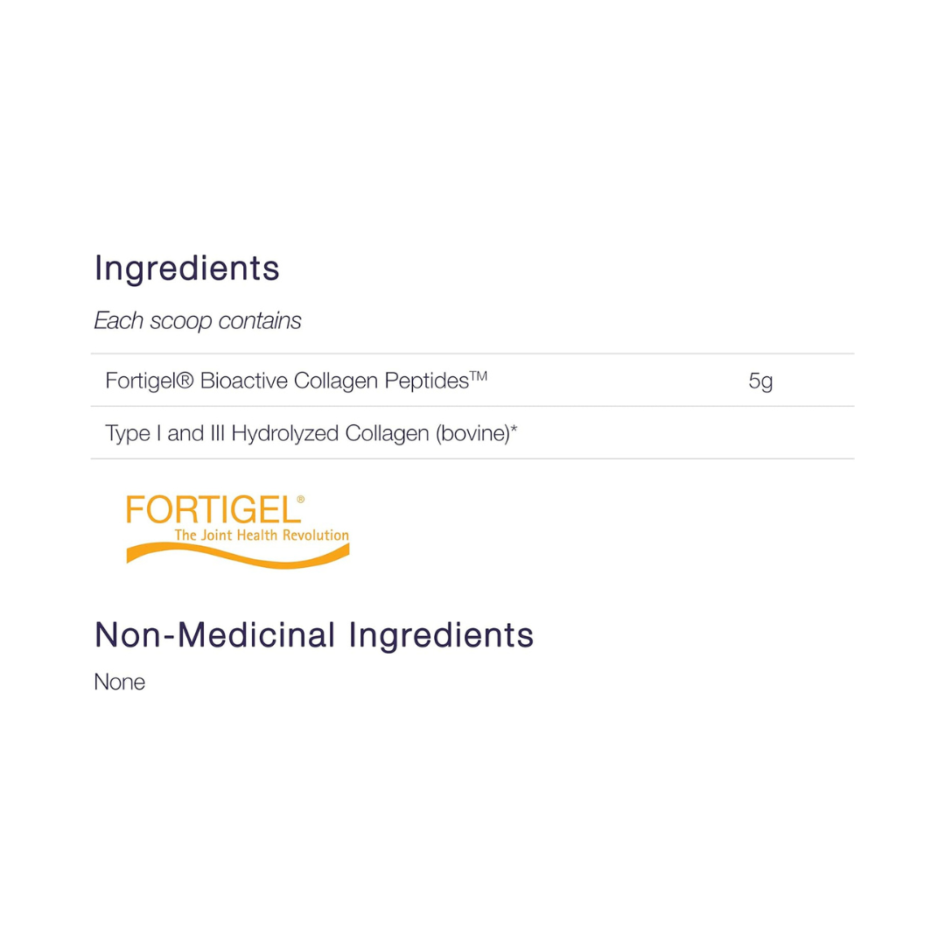945x945 pixels.
Task: Click the registered trademark symbol on the FORTIGEL logo
Action: [300, 500]
